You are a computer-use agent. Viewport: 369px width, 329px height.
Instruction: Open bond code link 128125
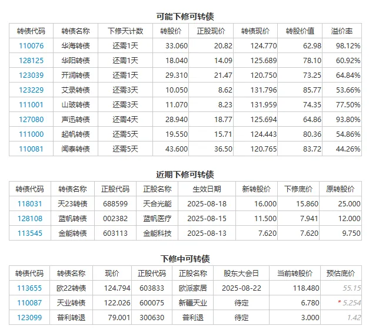(31, 61)
